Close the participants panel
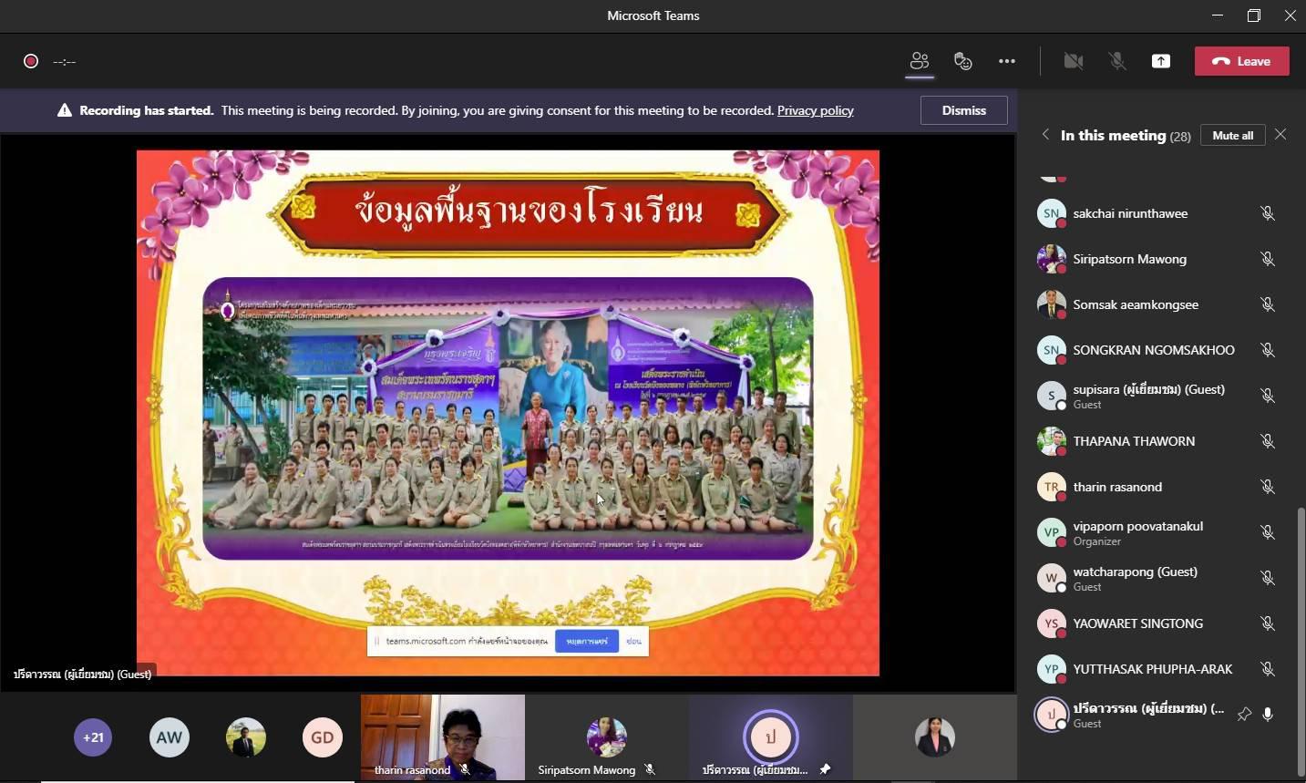 coord(1280,135)
